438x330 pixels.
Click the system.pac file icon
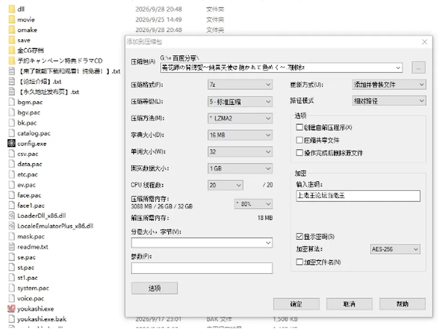click(x=12, y=288)
